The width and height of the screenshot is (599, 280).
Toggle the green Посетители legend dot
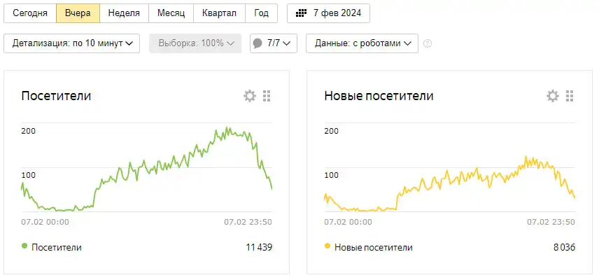[x=24, y=246]
